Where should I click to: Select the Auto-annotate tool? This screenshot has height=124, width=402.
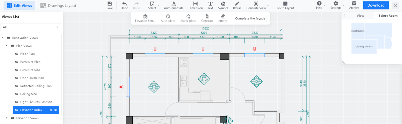coord(174,5)
